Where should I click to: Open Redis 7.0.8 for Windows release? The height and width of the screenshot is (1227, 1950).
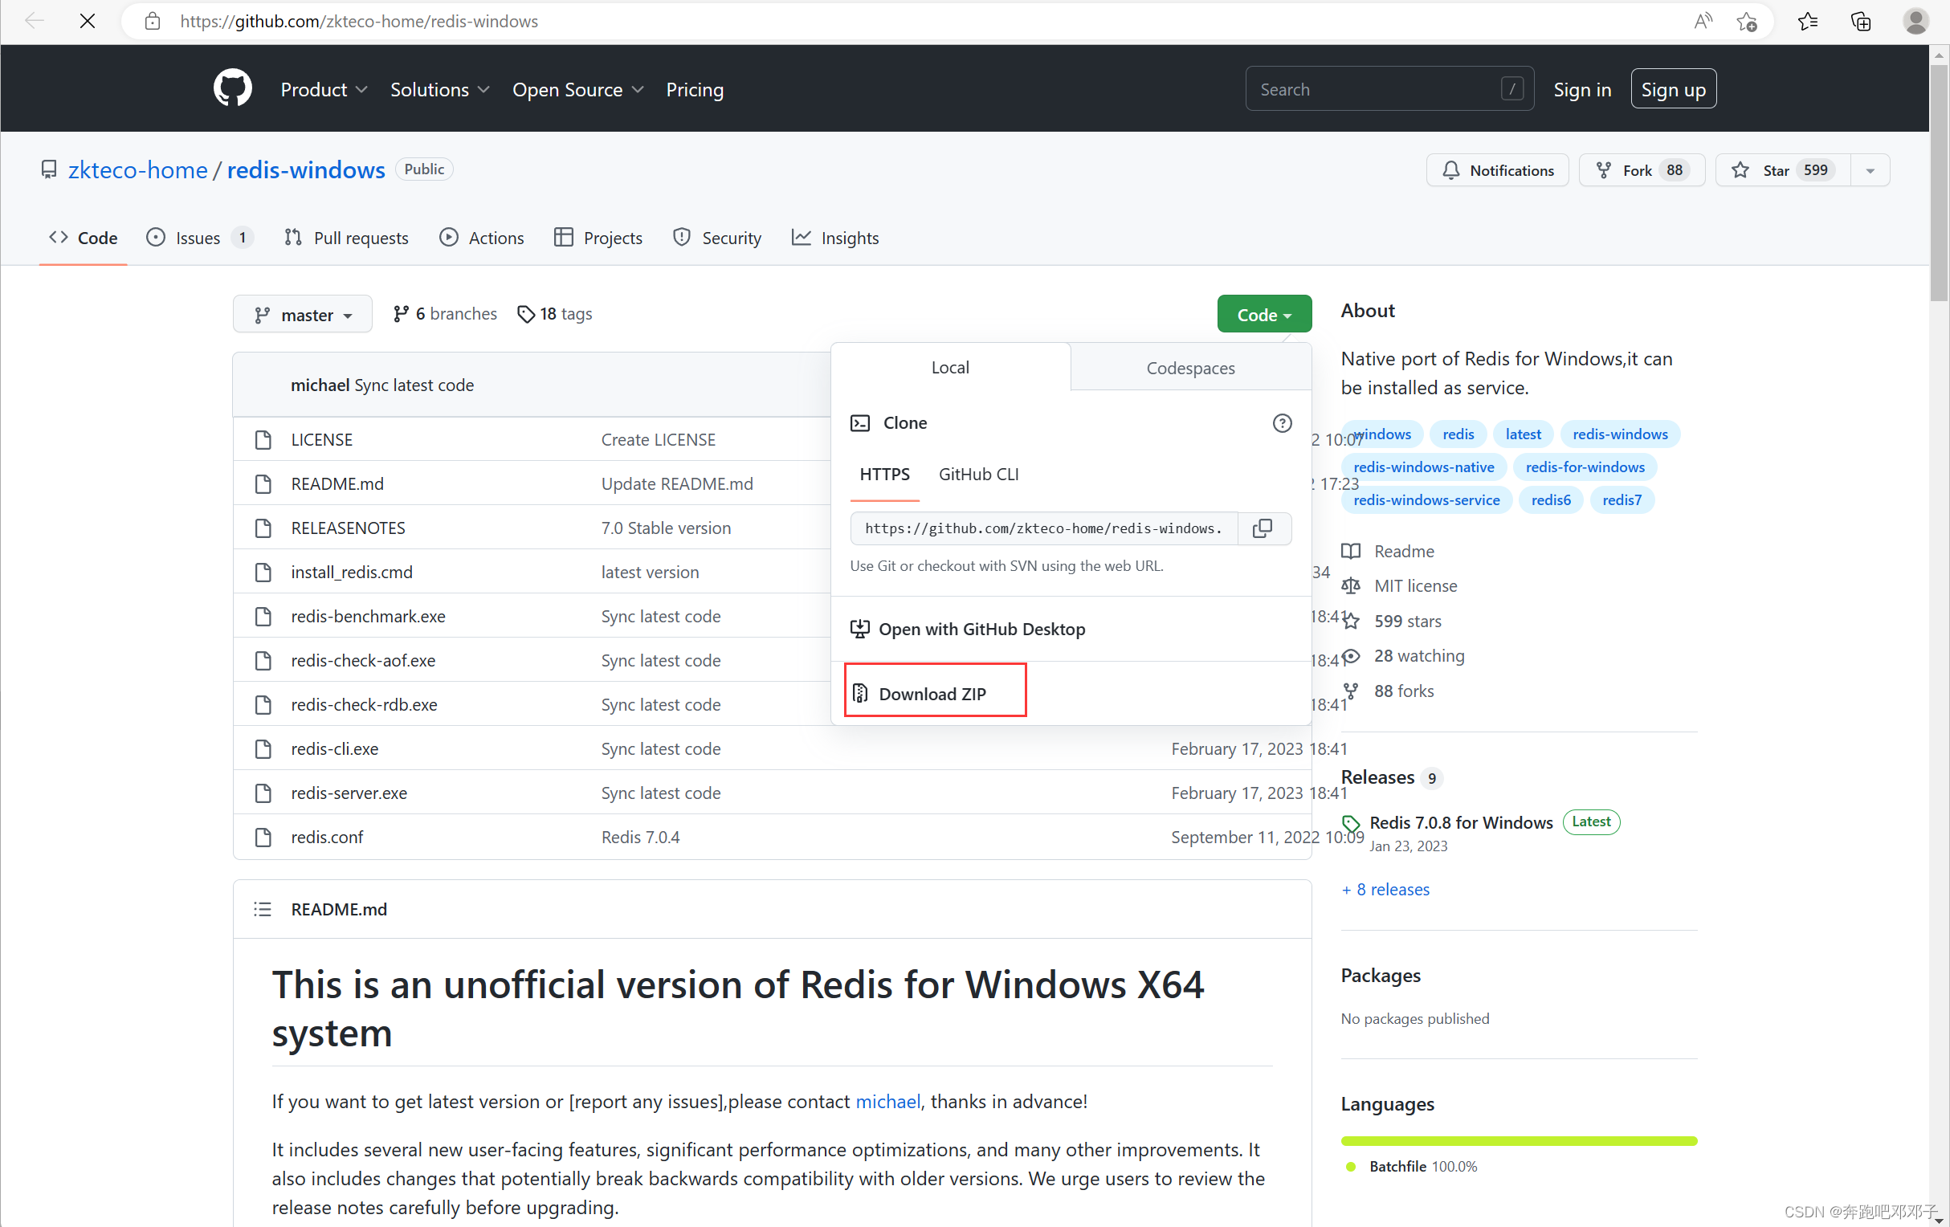(1461, 822)
